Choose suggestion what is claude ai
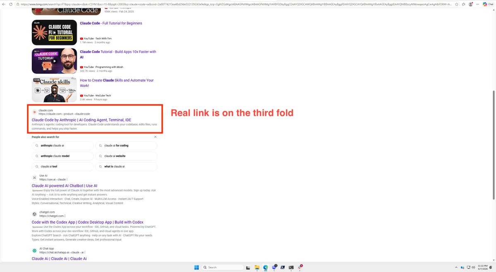496x272 pixels. pyautogui.click(x=126, y=166)
